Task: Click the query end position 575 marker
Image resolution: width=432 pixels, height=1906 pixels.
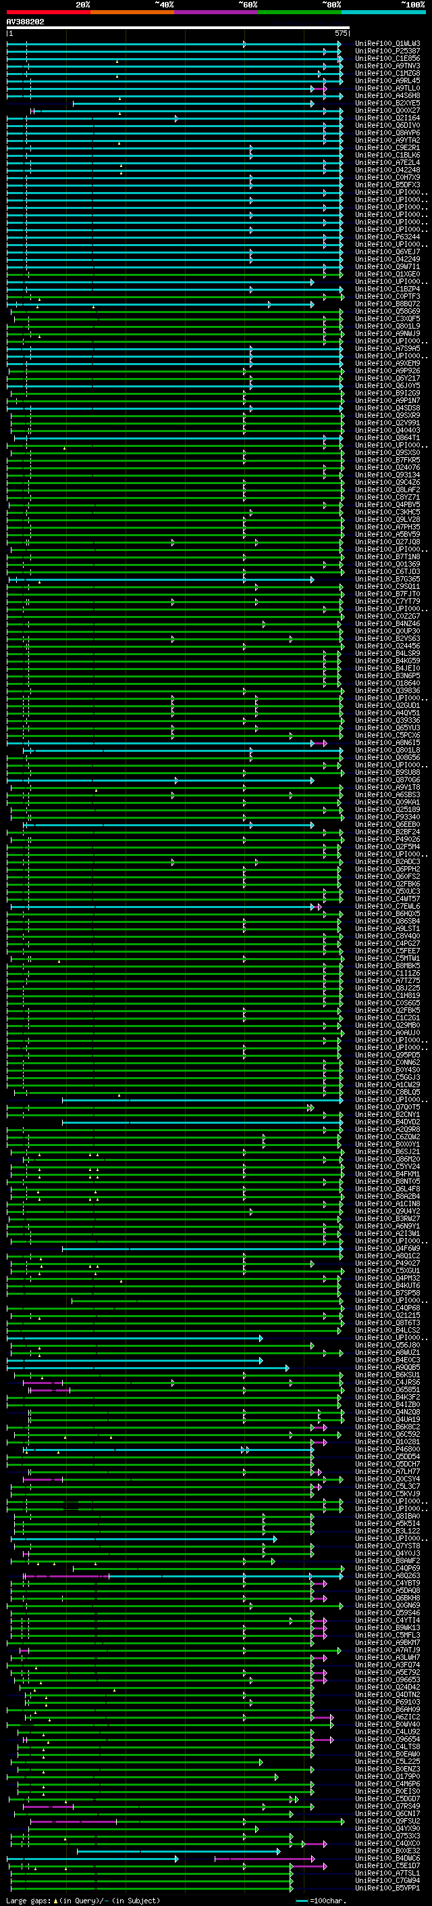Action: (x=340, y=33)
